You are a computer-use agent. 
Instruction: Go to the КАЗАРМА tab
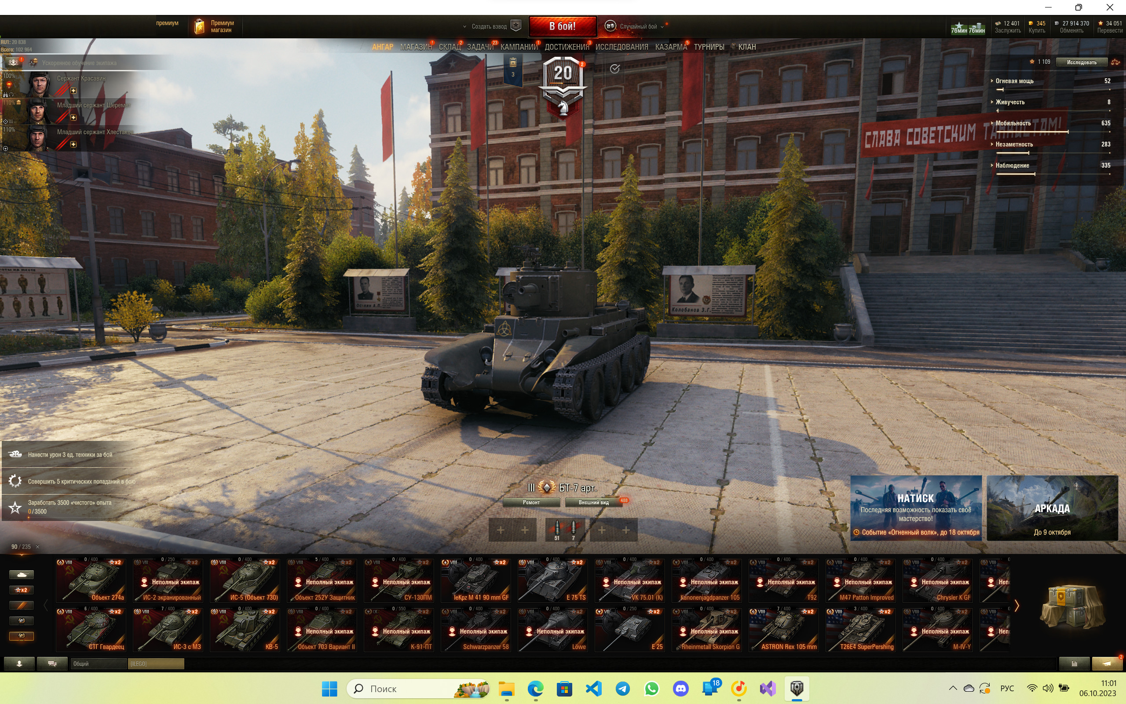tap(671, 47)
